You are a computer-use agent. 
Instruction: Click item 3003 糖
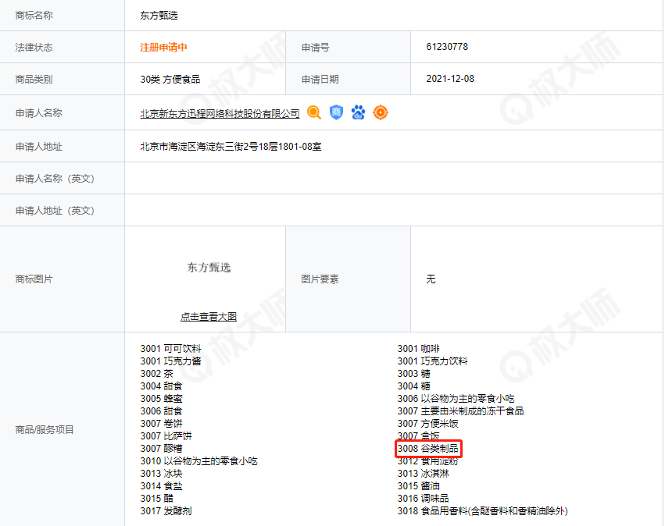413,374
